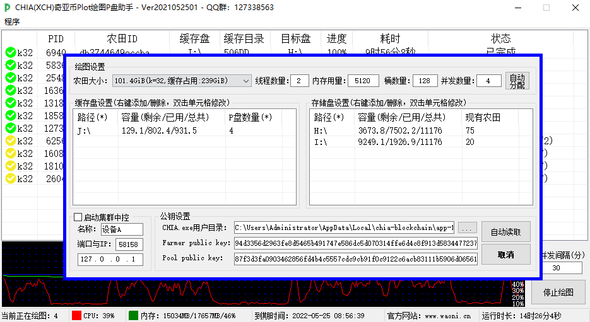
Task: Click the 农田ID column header
Action: pyautogui.click(x=122, y=38)
